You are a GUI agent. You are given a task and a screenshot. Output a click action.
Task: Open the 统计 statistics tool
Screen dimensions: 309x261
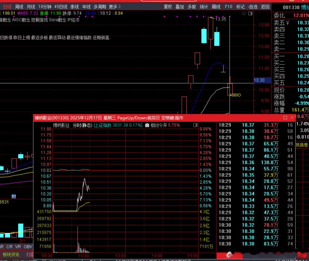204,7
